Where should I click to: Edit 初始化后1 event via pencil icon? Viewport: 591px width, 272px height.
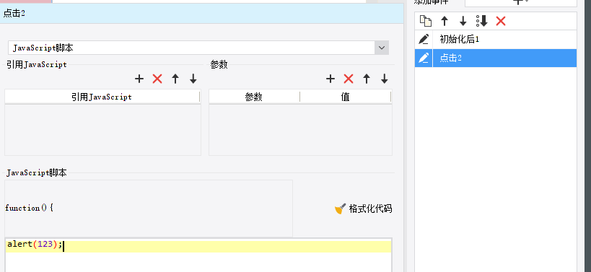(424, 39)
